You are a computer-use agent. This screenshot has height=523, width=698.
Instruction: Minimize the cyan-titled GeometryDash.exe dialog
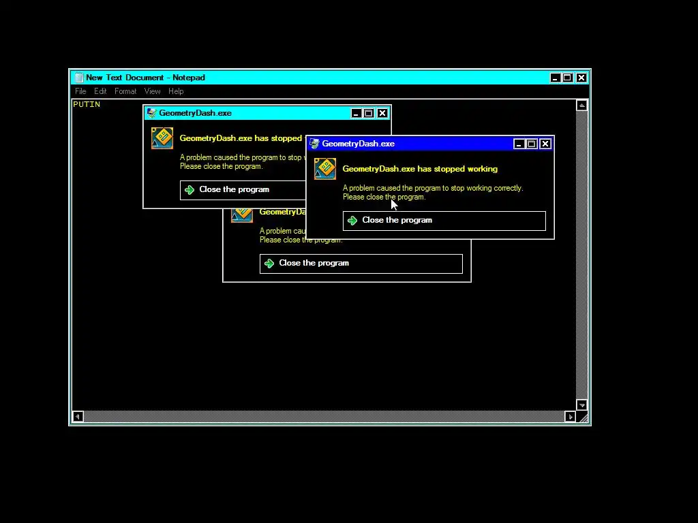click(356, 114)
